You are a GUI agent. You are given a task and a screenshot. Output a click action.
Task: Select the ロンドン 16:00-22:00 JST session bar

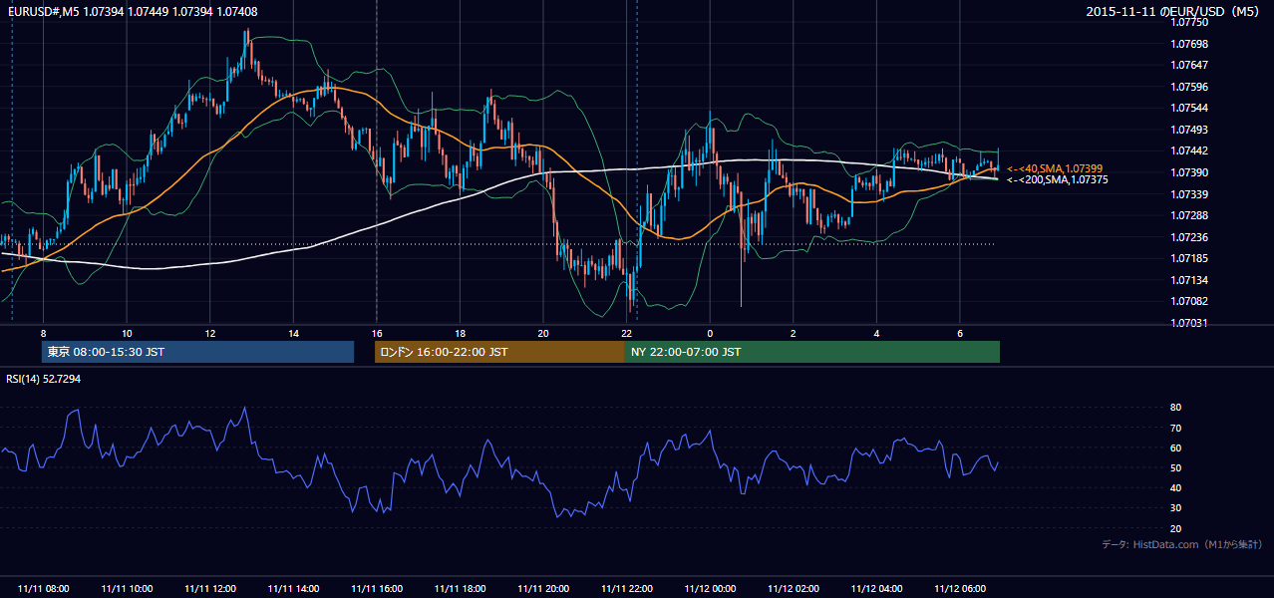point(499,352)
